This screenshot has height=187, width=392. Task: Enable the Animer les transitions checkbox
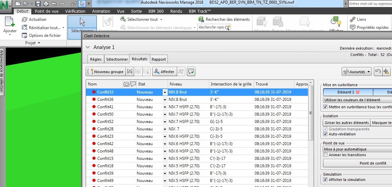pyautogui.click(x=325, y=155)
